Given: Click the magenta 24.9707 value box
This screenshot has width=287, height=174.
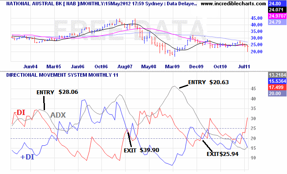Looking at the screenshot, I should click(x=277, y=16).
